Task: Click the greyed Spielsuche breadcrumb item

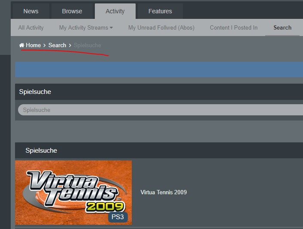Action: [x=88, y=45]
